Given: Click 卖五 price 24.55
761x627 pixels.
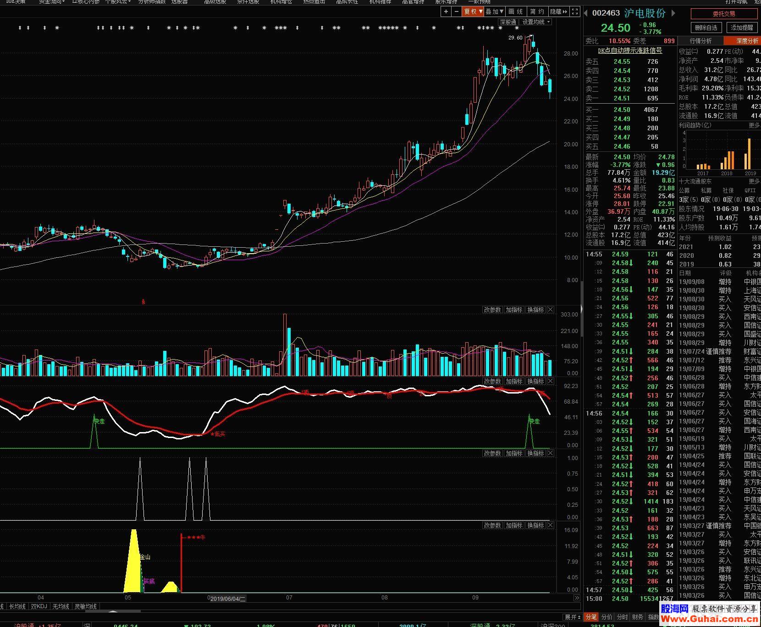Looking at the screenshot, I should coord(622,61).
